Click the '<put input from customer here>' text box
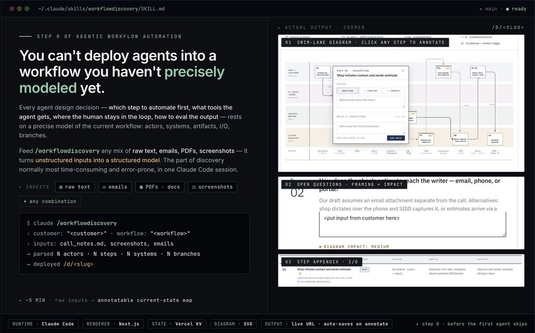 [412, 224]
